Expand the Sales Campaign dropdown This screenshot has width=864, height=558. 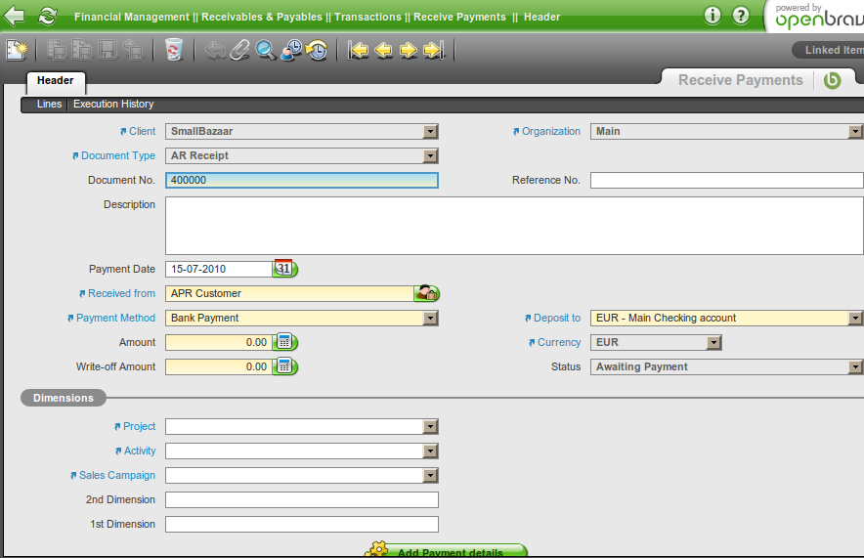(x=430, y=475)
